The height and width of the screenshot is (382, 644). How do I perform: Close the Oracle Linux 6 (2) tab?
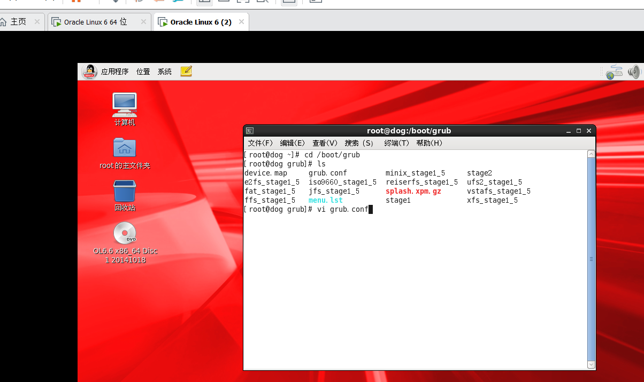pos(241,22)
